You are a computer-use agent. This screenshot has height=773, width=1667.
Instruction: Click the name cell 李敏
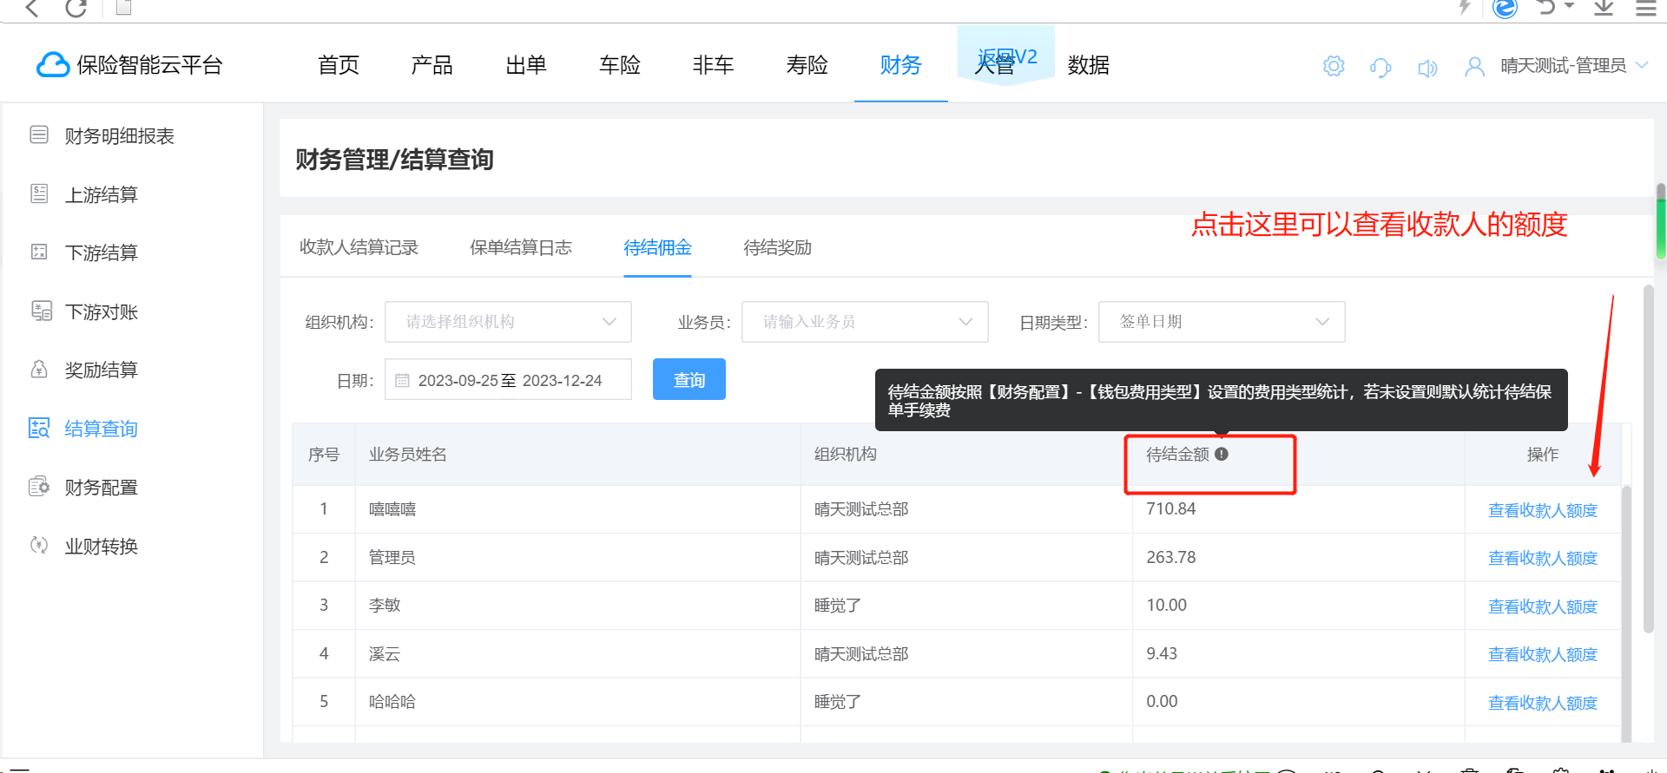[x=385, y=605]
